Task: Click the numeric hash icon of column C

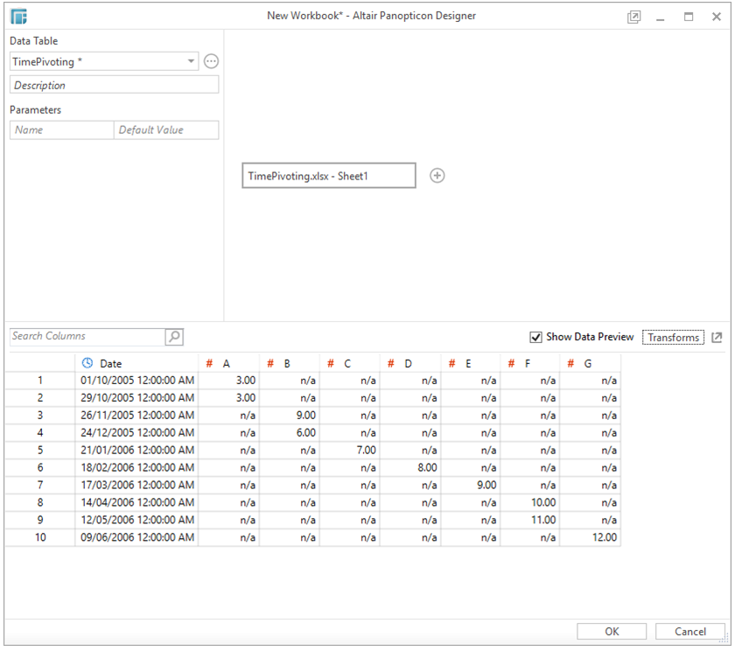Action: coord(331,364)
